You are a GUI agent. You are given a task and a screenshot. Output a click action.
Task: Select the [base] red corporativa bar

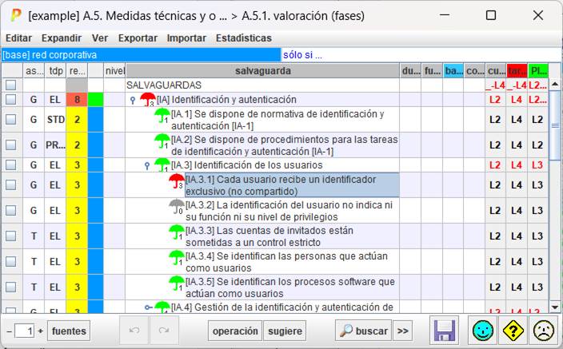[141, 55]
